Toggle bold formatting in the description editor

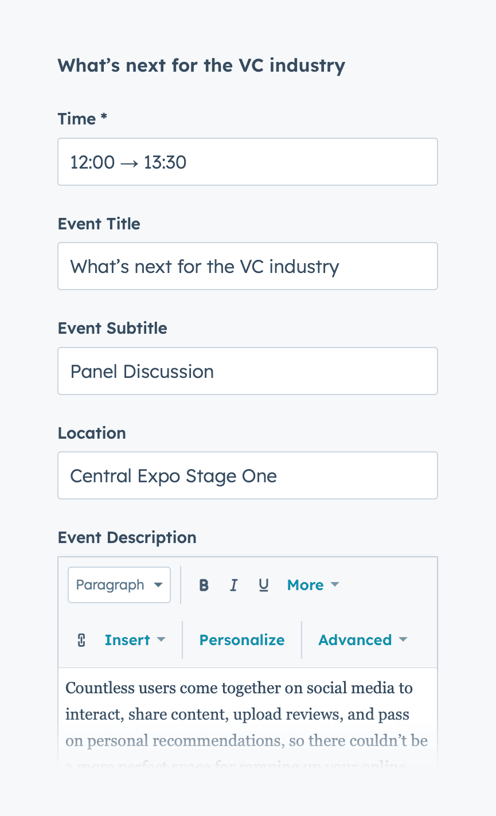[204, 585]
